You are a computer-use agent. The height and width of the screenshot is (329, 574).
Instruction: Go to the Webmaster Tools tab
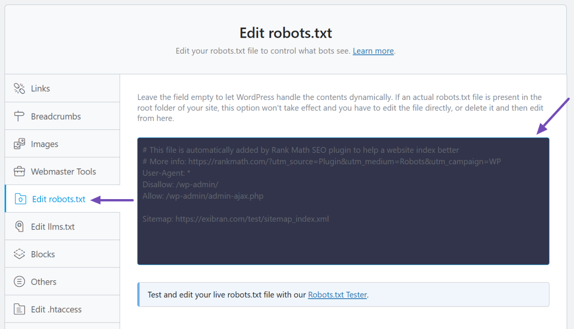click(x=62, y=171)
